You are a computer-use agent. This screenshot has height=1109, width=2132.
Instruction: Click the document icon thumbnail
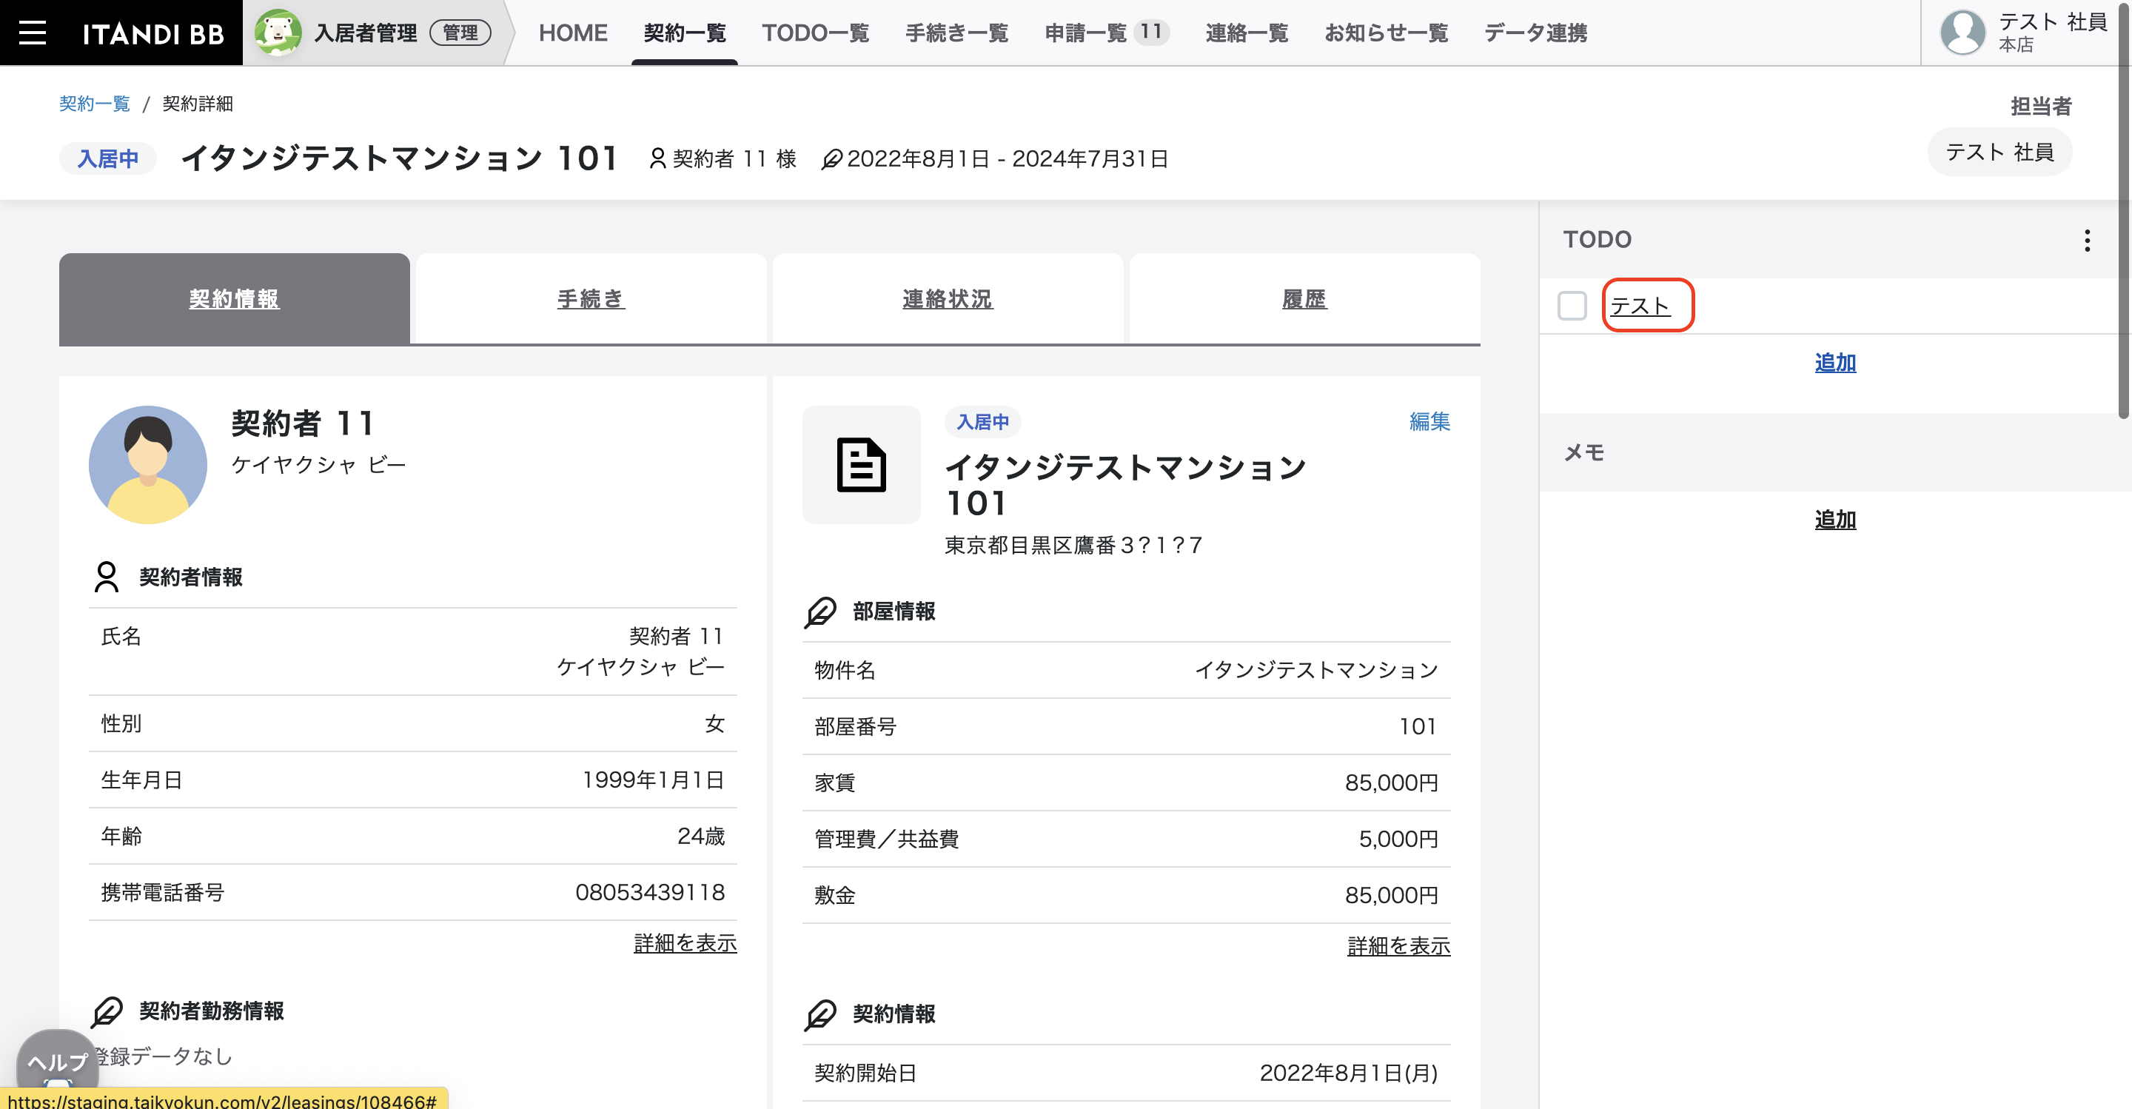tap(861, 465)
